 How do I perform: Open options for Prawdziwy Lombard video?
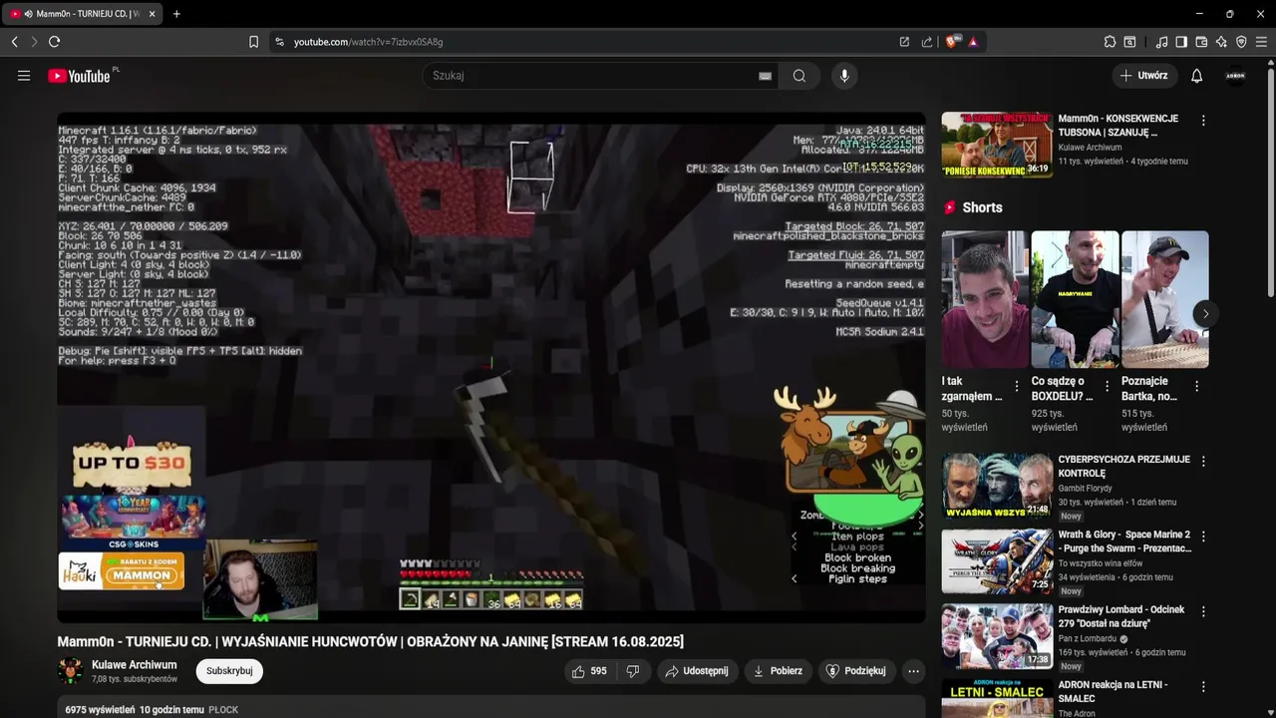(1203, 611)
